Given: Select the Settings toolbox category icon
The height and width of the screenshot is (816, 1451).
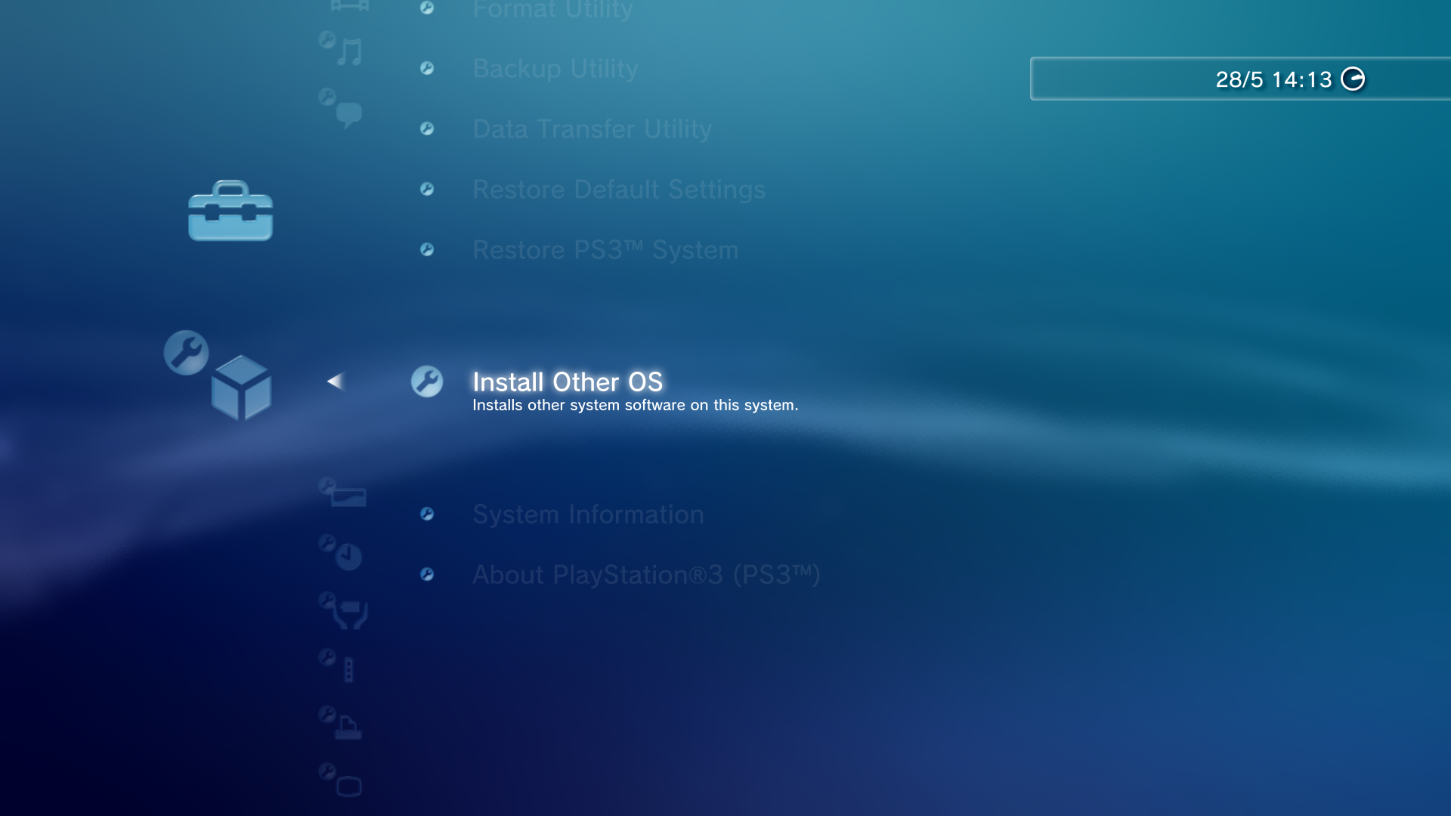Looking at the screenshot, I should (x=230, y=211).
